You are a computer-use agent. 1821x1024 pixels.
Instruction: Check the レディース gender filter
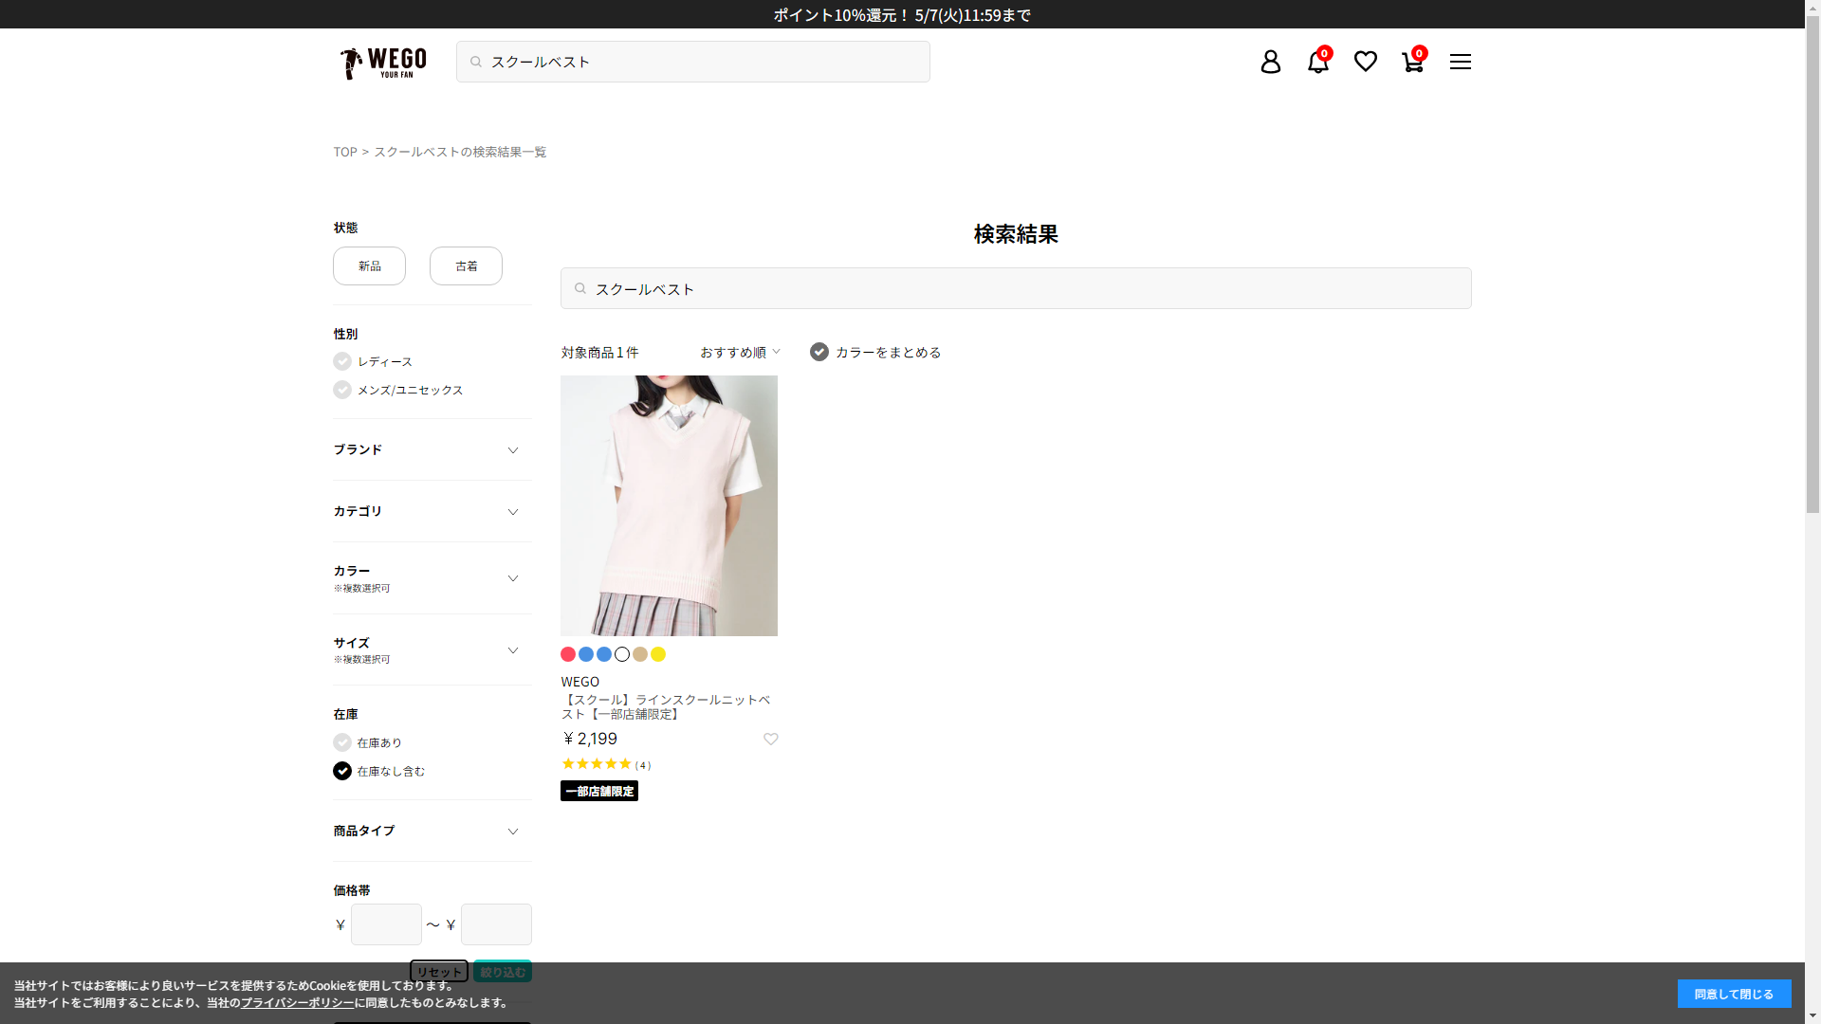[342, 361]
